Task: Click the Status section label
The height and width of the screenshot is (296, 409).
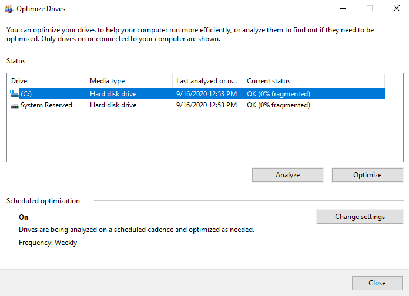Action: pos(16,61)
